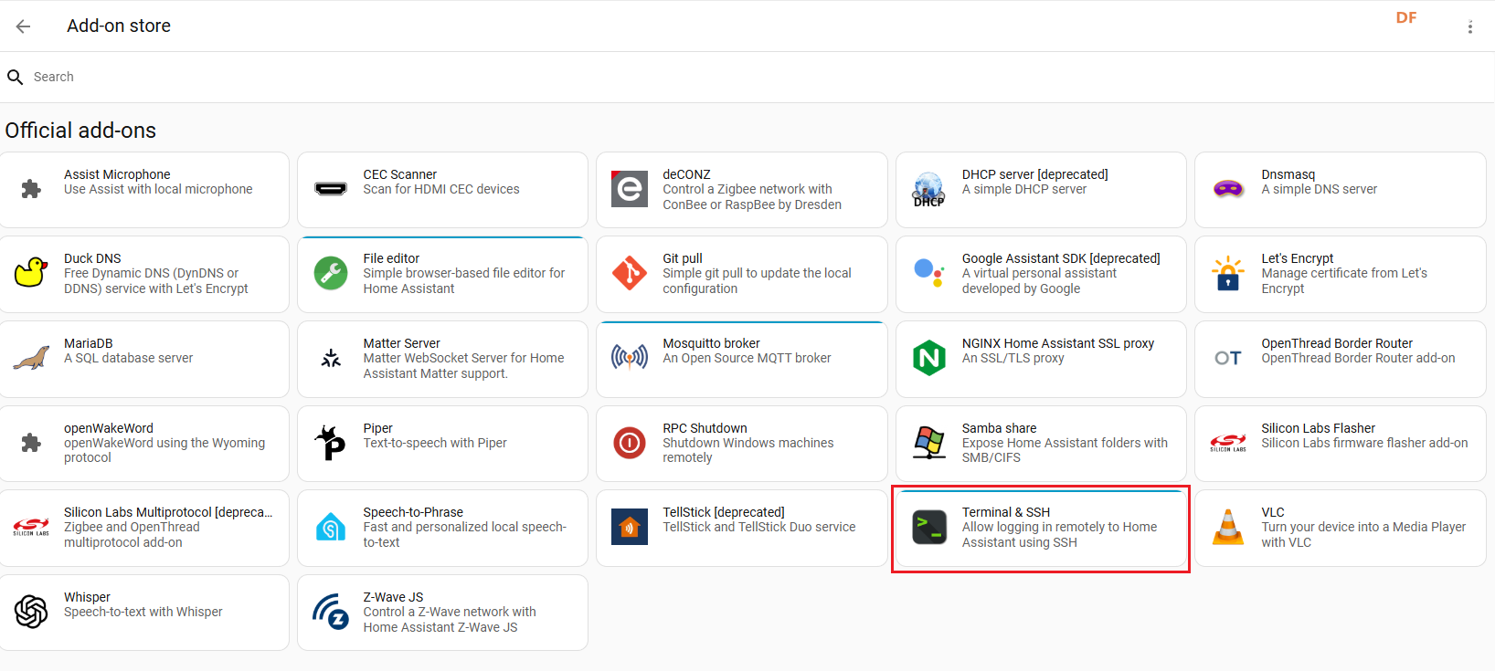Click 'Speech-to-text with Whisper' description

click(x=143, y=612)
